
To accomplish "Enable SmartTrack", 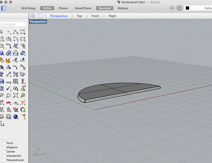I will 83,8.
